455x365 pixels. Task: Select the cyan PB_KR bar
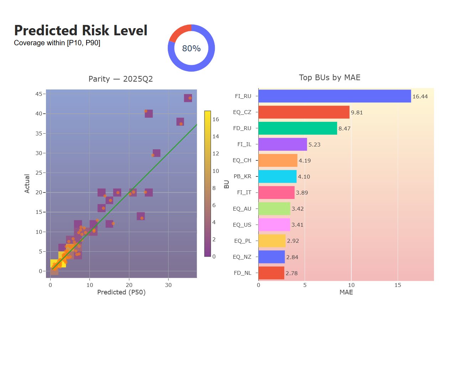[277, 176]
